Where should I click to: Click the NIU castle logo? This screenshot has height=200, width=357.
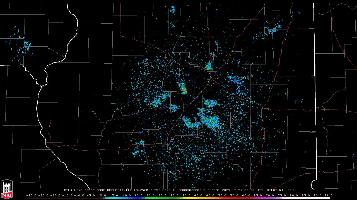[x=7, y=189]
